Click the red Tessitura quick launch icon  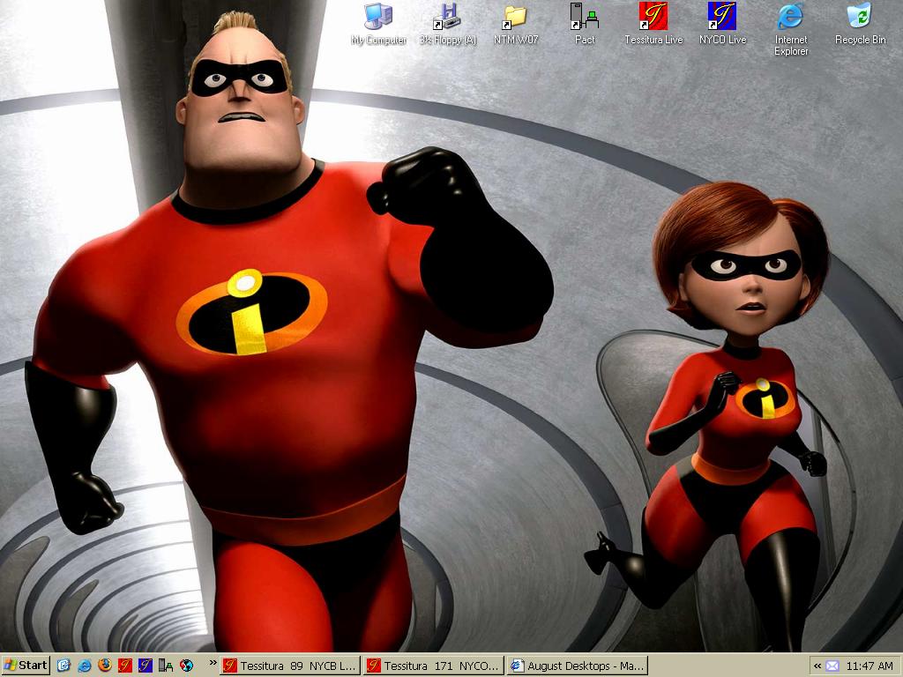coord(125,666)
